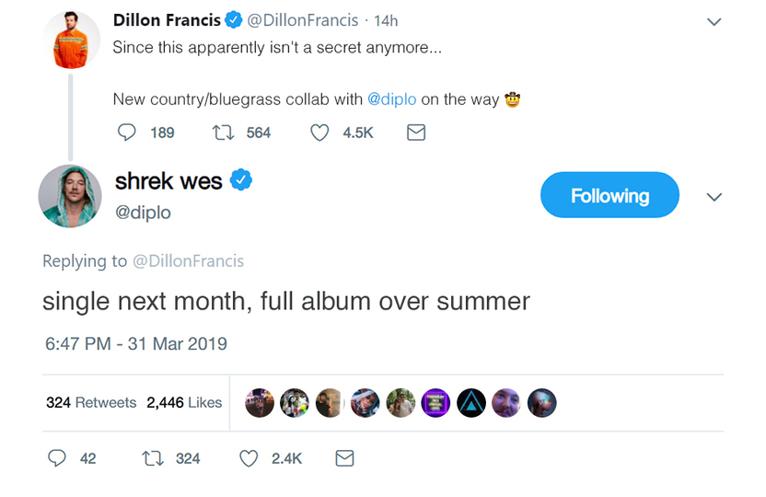Toggle the Following button for diplo
The image size is (766, 497).
[609, 196]
